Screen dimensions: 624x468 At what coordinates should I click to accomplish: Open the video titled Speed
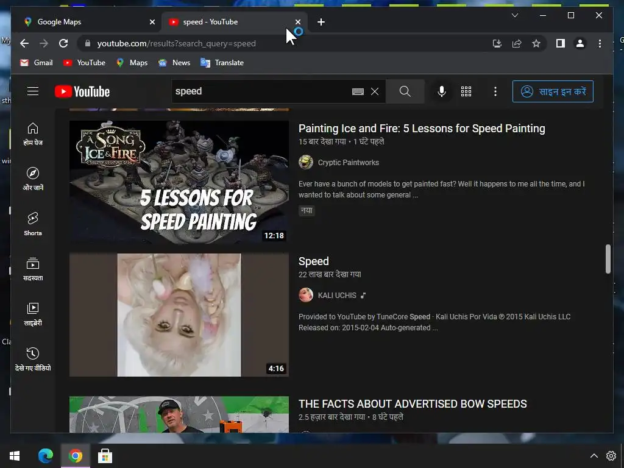click(x=314, y=261)
